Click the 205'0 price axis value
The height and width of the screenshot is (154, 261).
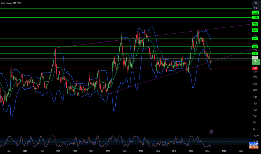coord(255,90)
